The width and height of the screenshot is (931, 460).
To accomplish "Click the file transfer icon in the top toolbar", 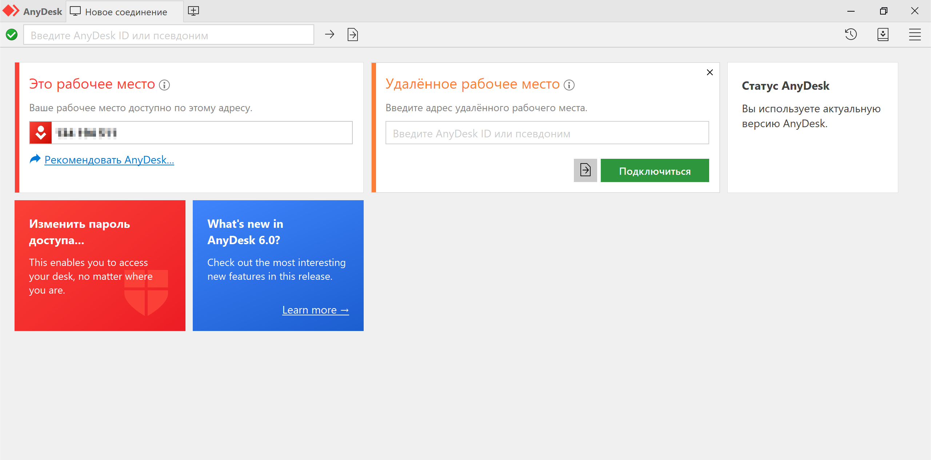I will tap(353, 35).
